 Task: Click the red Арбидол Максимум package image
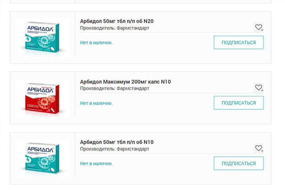(x=42, y=98)
